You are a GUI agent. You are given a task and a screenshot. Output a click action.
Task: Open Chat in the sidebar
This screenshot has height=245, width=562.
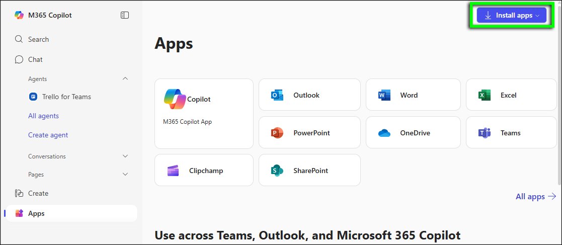35,59
